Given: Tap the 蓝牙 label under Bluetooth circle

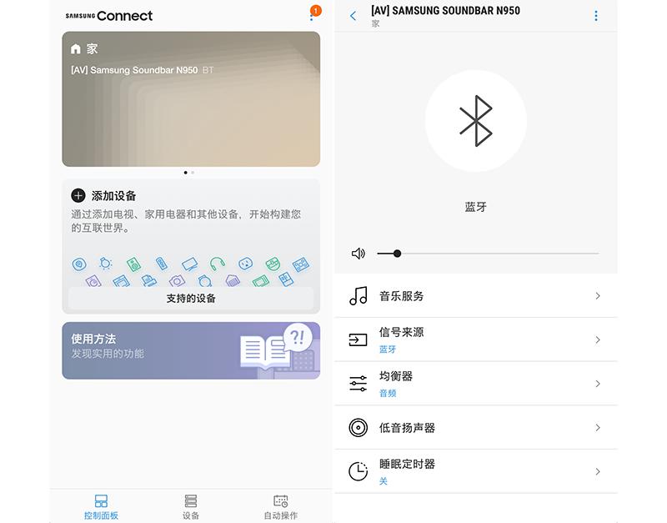Looking at the screenshot, I should coord(475,207).
